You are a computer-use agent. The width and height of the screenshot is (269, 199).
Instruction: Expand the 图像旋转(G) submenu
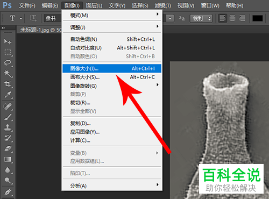coord(112,86)
